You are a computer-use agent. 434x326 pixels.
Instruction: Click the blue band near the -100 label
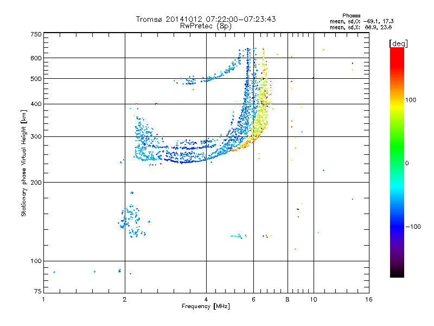pos(397,226)
